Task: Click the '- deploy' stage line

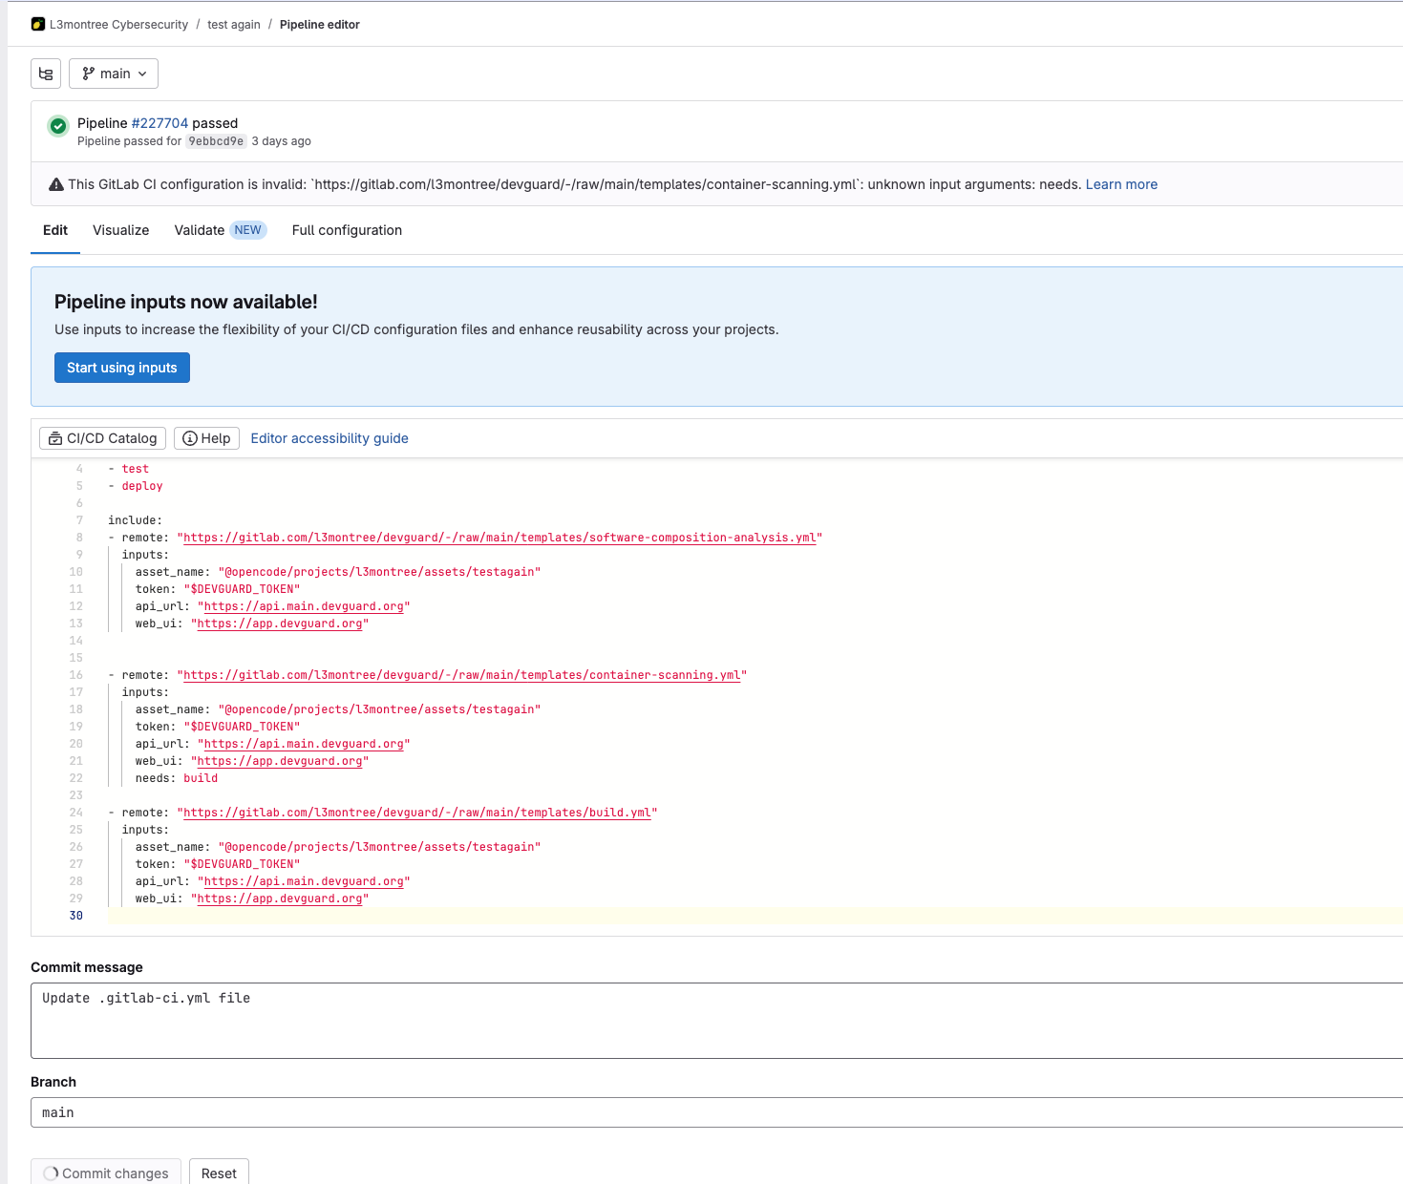Action: [136, 486]
